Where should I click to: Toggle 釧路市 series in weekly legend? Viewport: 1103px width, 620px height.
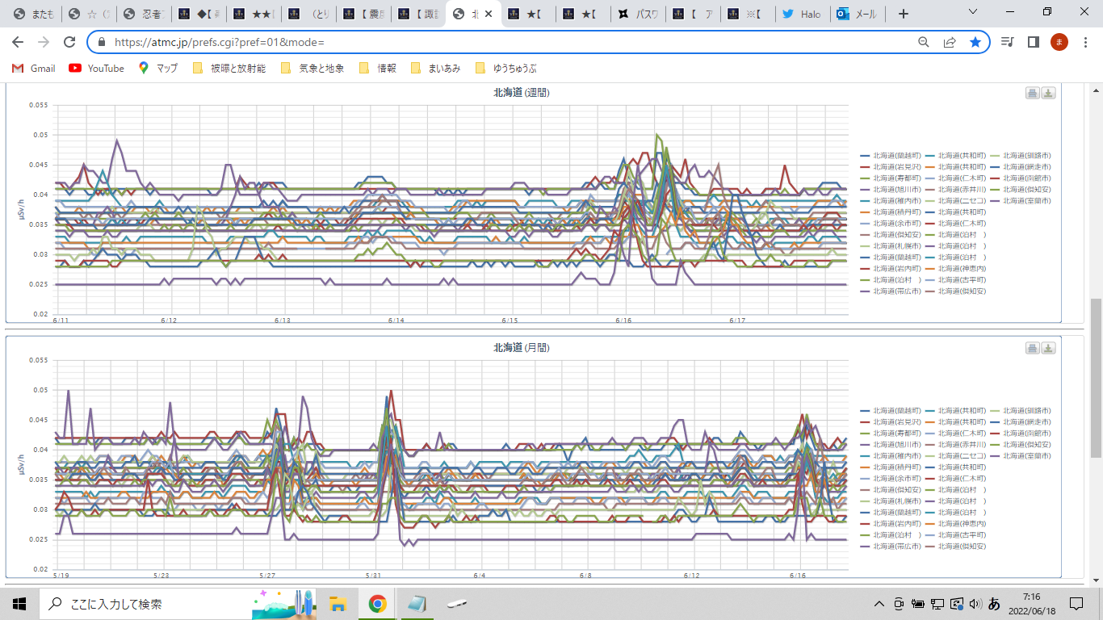coord(1026,155)
